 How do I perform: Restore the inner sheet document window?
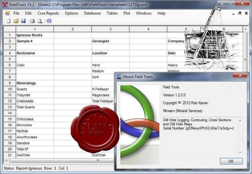click(x=240, y=13)
